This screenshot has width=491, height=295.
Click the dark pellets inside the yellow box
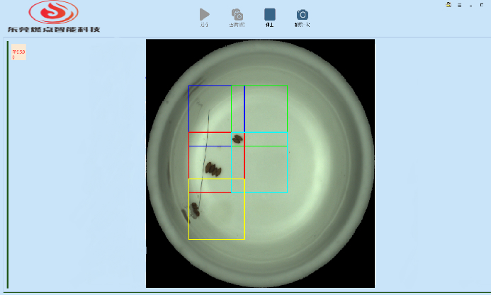[x=194, y=209]
